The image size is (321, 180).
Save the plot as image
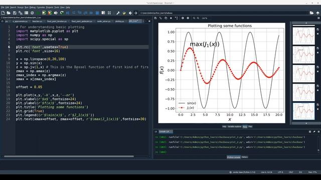(155, 18)
